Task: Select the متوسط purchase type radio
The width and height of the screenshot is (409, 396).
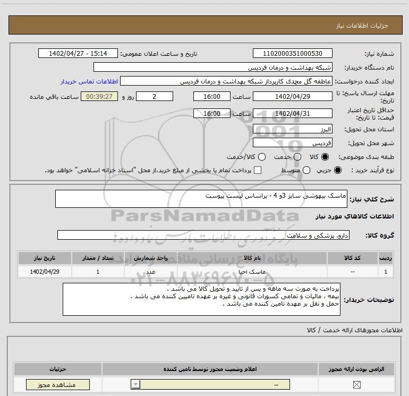Action: (x=306, y=170)
